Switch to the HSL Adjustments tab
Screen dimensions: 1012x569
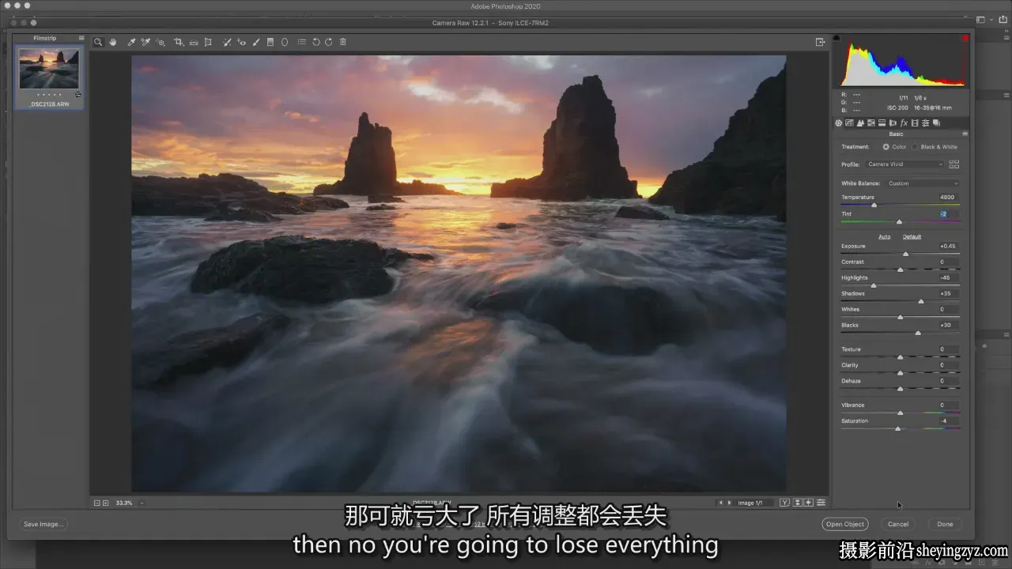(x=871, y=123)
